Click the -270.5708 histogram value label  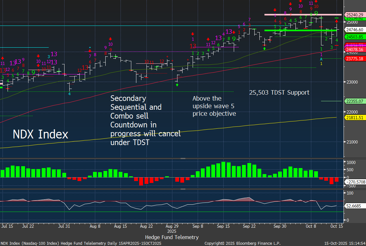[x=355, y=182]
